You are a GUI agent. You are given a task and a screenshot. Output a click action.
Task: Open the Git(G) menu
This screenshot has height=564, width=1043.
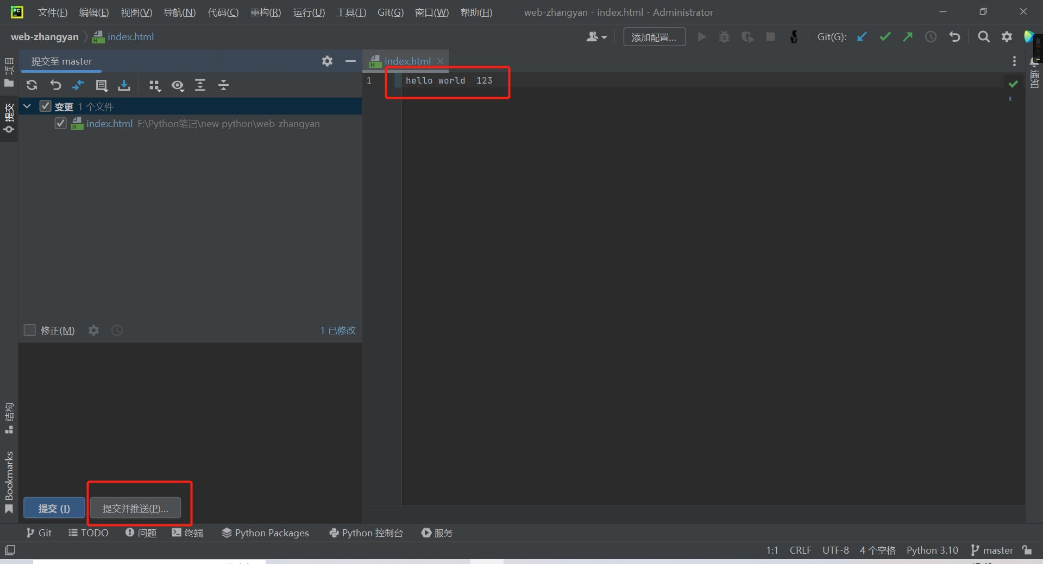[x=390, y=12]
